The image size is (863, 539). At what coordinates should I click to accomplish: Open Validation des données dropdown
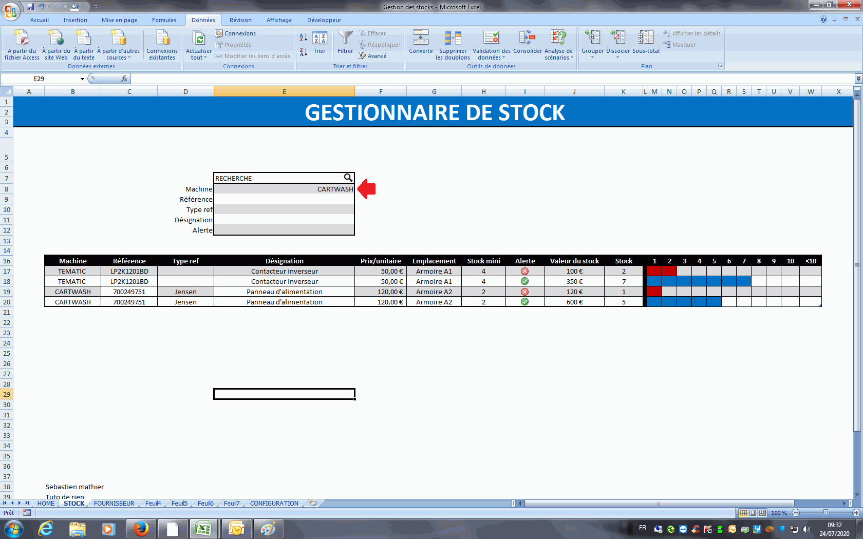[x=492, y=54]
